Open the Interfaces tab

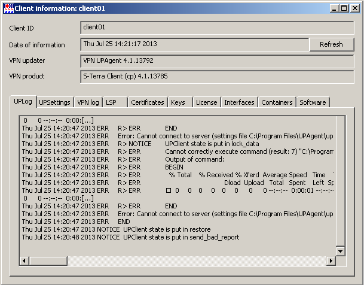(x=239, y=102)
